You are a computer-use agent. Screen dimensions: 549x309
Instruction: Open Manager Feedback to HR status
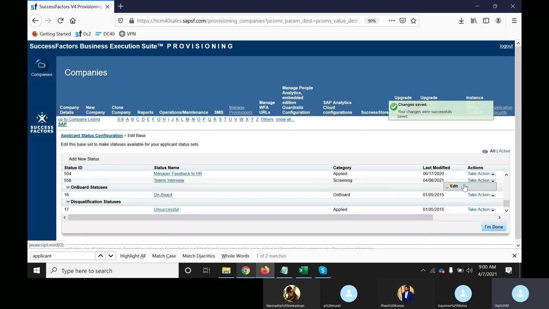click(178, 174)
